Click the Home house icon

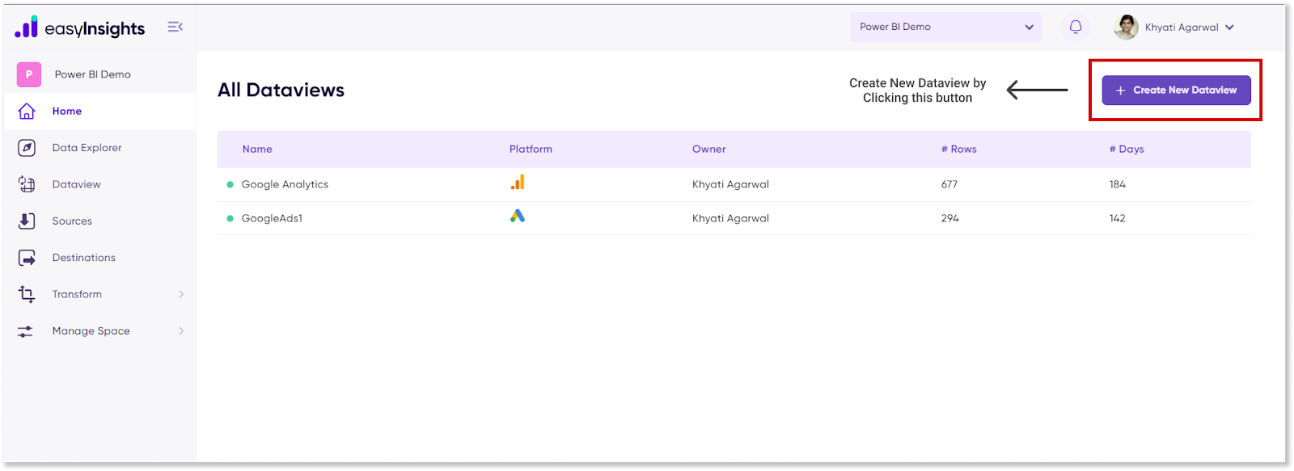coord(27,111)
